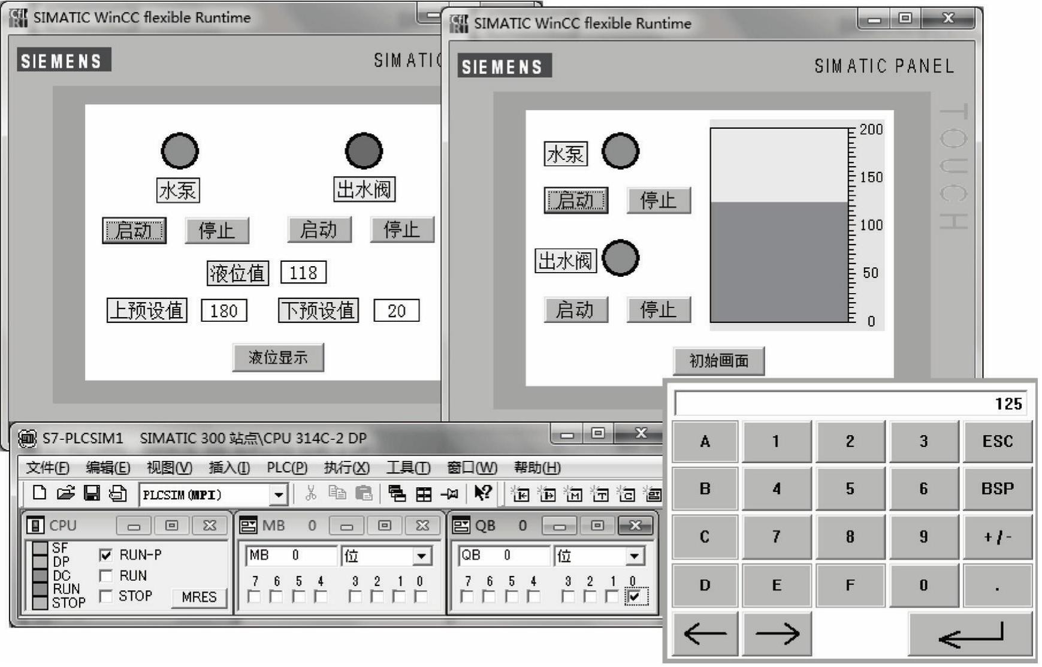Open the PLC(P) menu

pos(287,467)
